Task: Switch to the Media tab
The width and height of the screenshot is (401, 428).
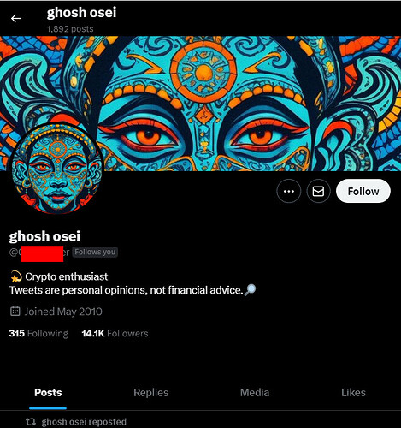Action: click(x=255, y=393)
